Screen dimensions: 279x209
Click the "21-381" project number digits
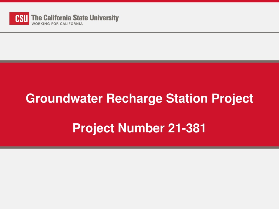[187, 128]
